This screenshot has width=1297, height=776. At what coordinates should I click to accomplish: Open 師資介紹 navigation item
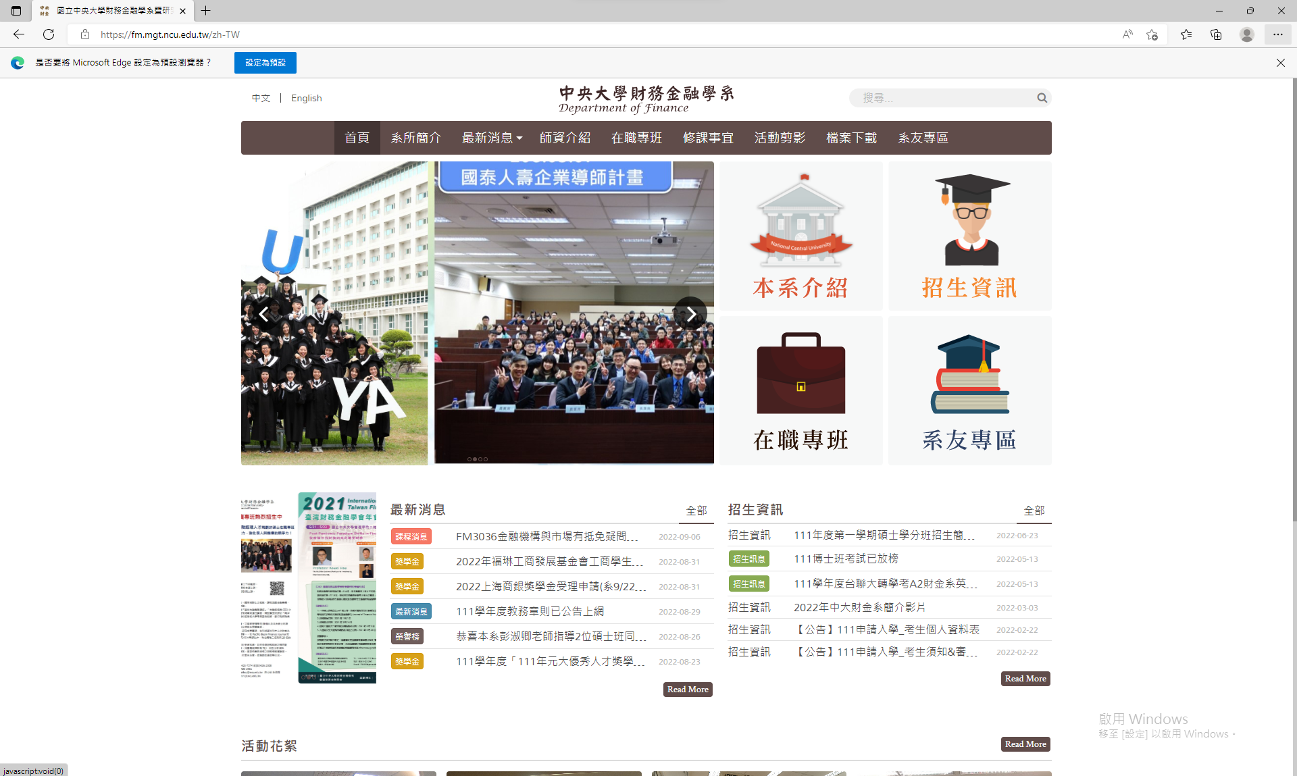pos(565,138)
